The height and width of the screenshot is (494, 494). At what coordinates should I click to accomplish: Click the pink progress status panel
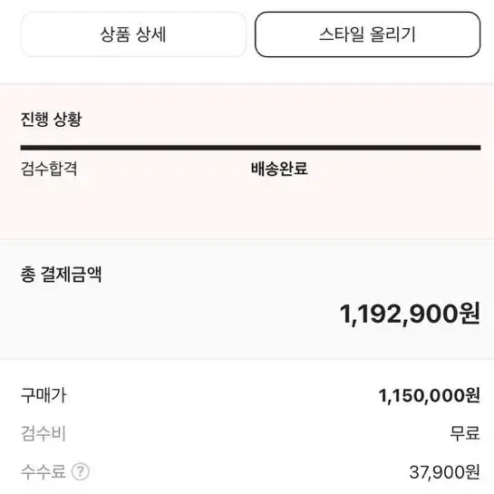coord(247,161)
